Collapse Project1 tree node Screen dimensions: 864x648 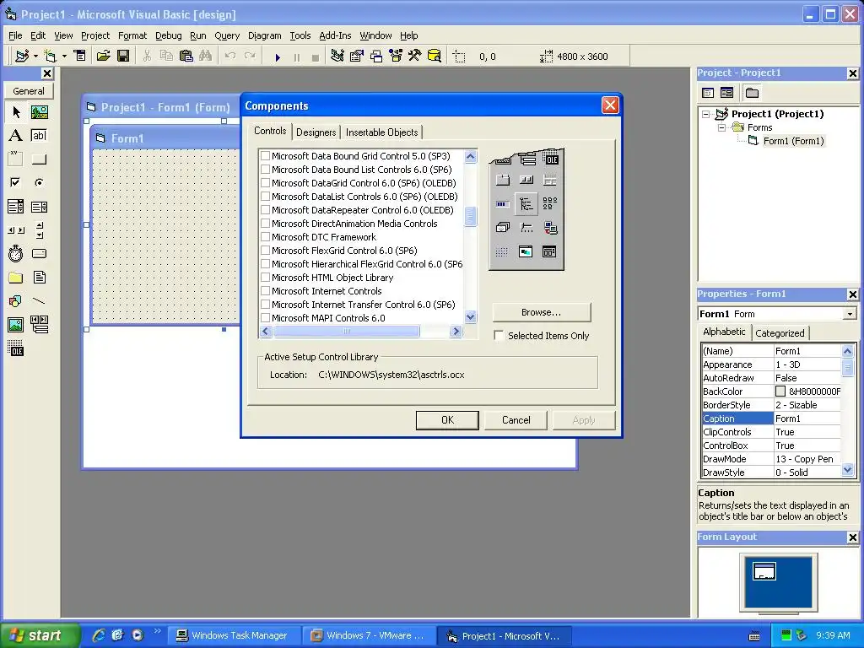click(x=706, y=114)
